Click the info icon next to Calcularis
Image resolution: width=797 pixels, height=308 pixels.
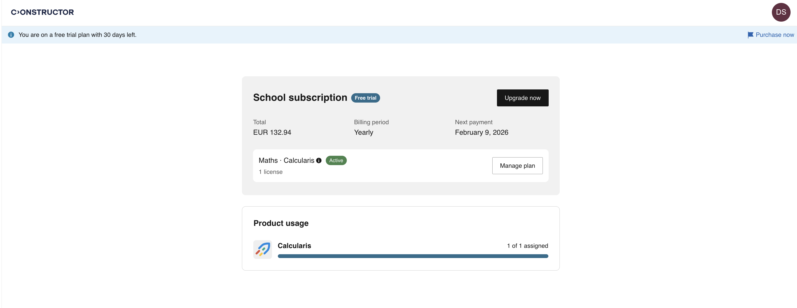[319, 160]
